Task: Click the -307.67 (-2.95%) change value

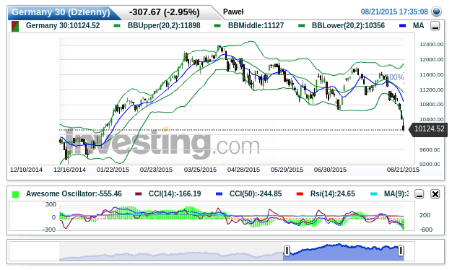Action: 165,12
